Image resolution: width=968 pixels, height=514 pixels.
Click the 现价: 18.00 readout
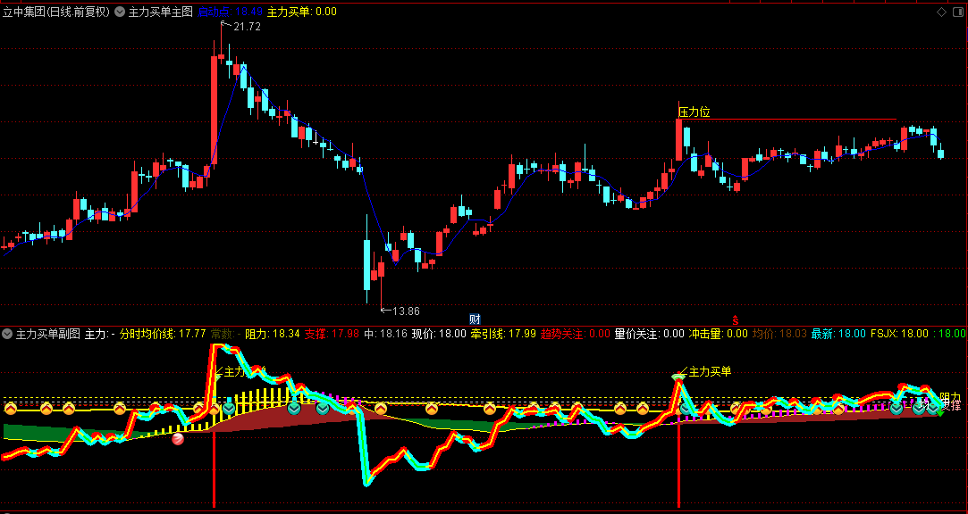(439, 334)
